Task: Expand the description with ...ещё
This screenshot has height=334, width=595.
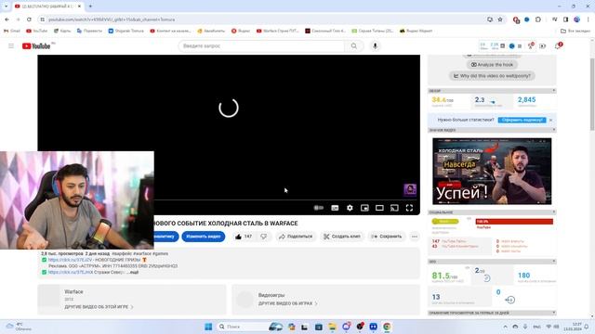Action: tap(133, 272)
